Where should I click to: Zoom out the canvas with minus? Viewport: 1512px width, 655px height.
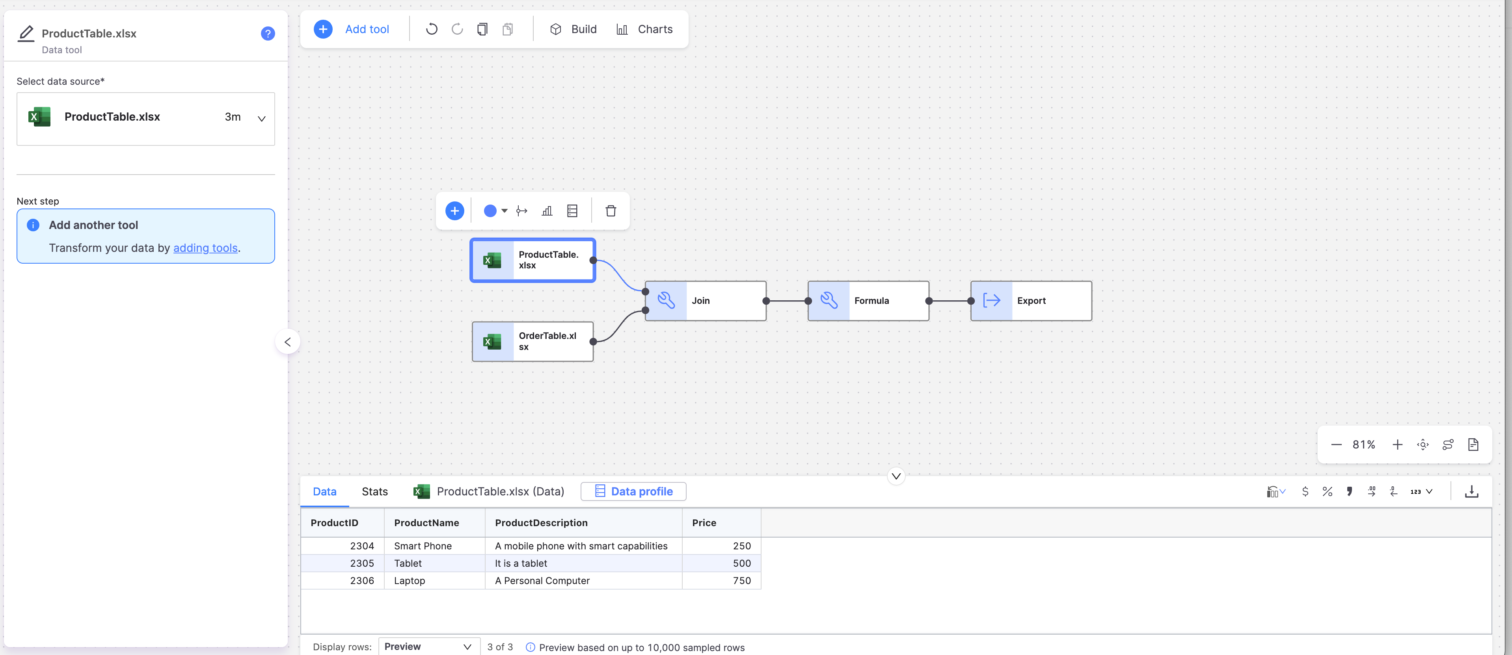pyautogui.click(x=1336, y=444)
